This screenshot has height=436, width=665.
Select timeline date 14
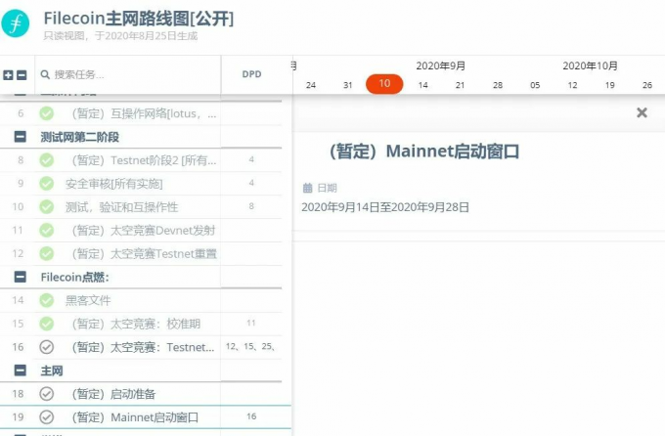[x=422, y=85]
